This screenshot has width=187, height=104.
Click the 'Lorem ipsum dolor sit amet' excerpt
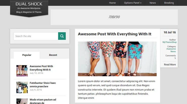pos(116,89)
